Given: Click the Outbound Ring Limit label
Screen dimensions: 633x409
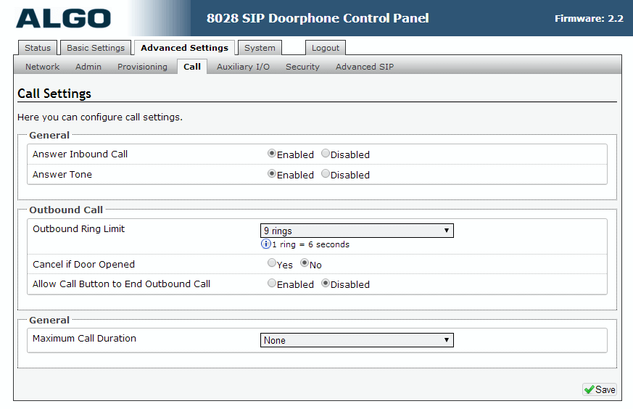Looking at the screenshot, I should 79,228.
